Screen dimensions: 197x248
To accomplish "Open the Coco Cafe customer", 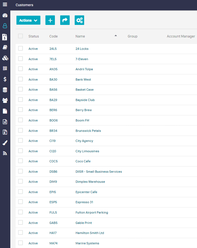I will click(x=83, y=161).
